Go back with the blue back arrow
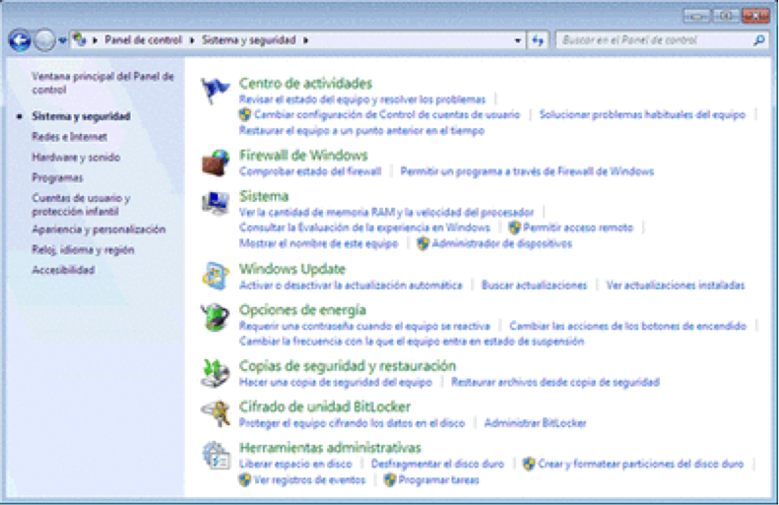 click(20, 40)
